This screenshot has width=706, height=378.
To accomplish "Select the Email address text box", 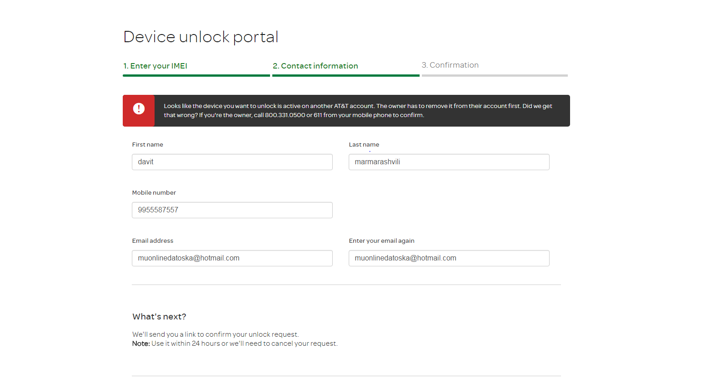I will [x=232, y=258].
